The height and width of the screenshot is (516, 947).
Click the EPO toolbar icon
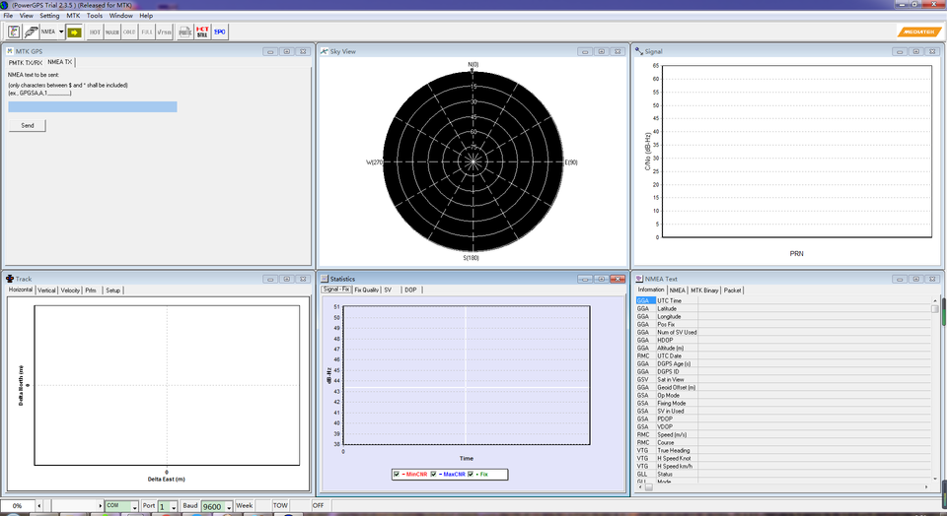pyautogui.click(x=220, y=32)
